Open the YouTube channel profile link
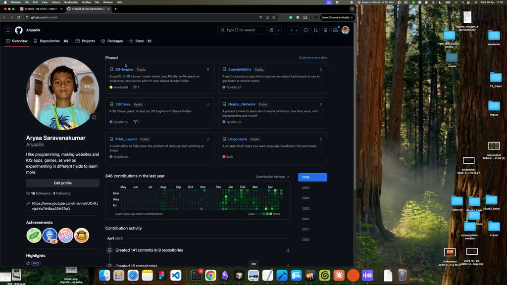Screen dimensions: 507x285 click(x=65, y=206)
